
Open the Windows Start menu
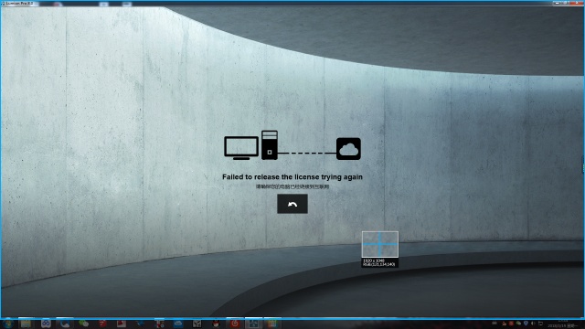(x=8, y=324)
